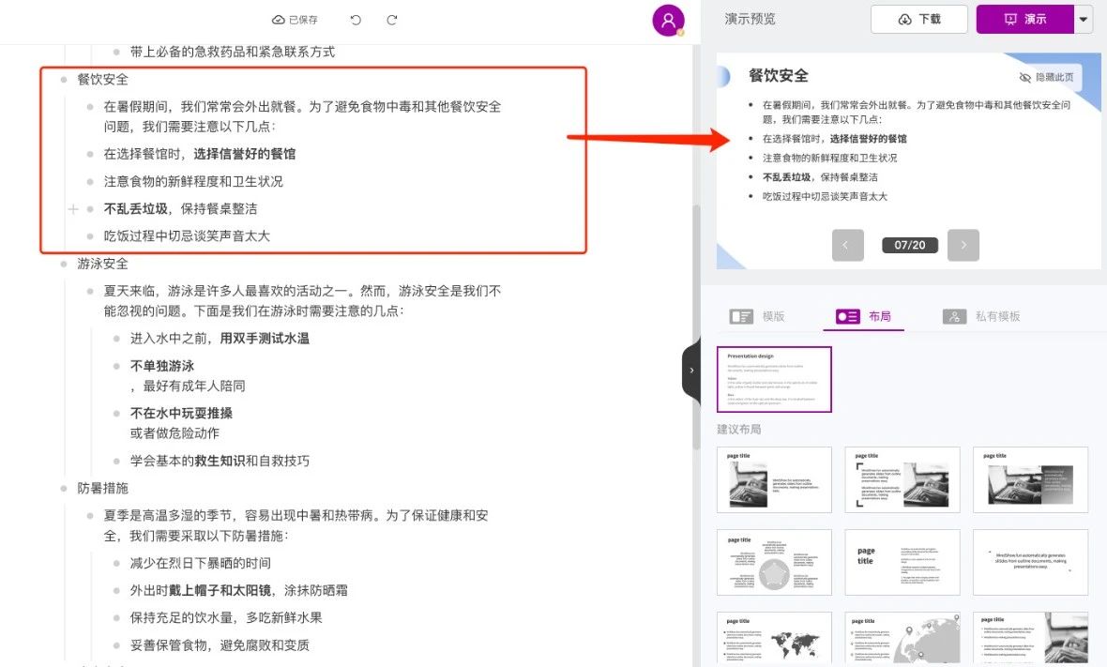Start presentation with 演示 button
Image resolution: width=1107 pixels, height=667 pixels.
[x=1024, y=20]
